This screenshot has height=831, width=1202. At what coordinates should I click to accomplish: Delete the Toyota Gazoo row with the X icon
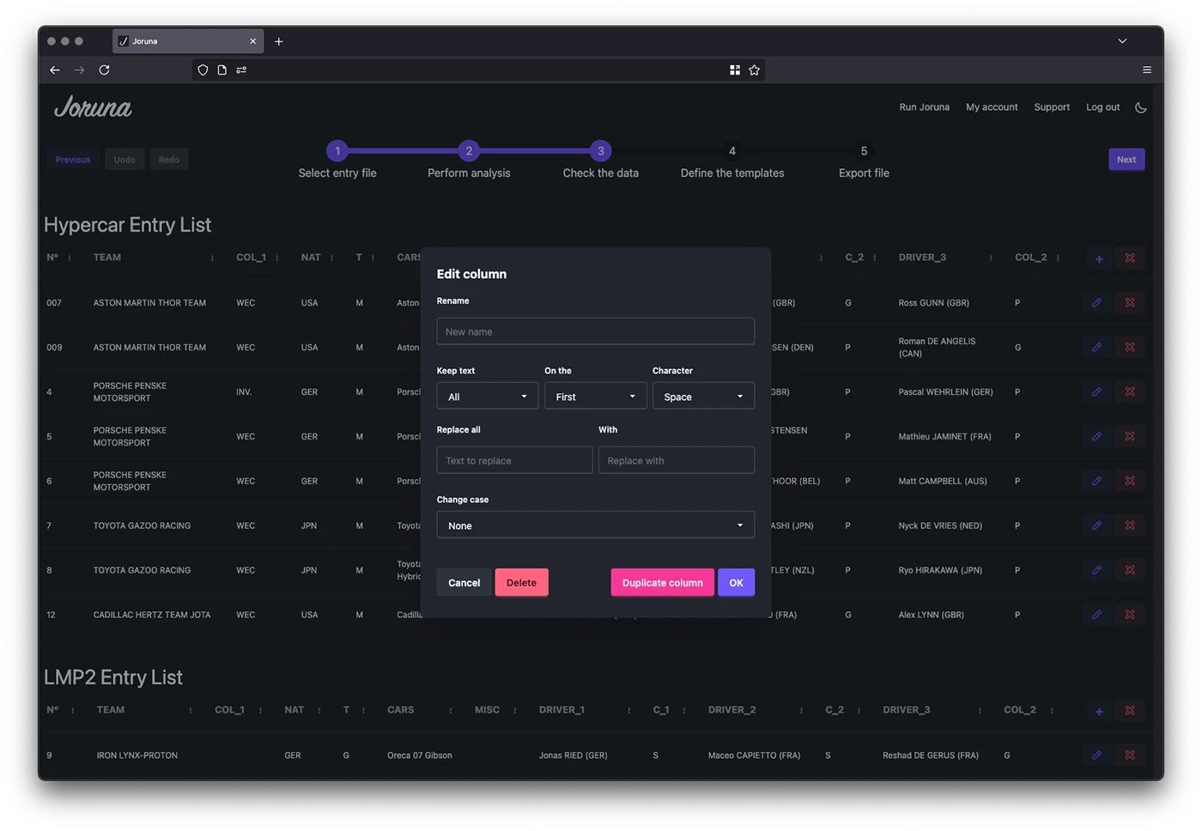coord(1130,525)
